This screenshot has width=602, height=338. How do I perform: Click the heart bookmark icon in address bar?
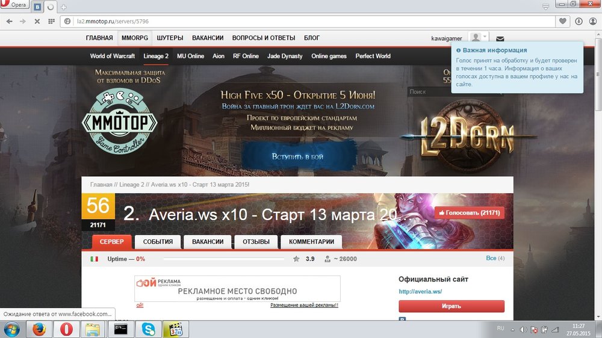(563, 21)
